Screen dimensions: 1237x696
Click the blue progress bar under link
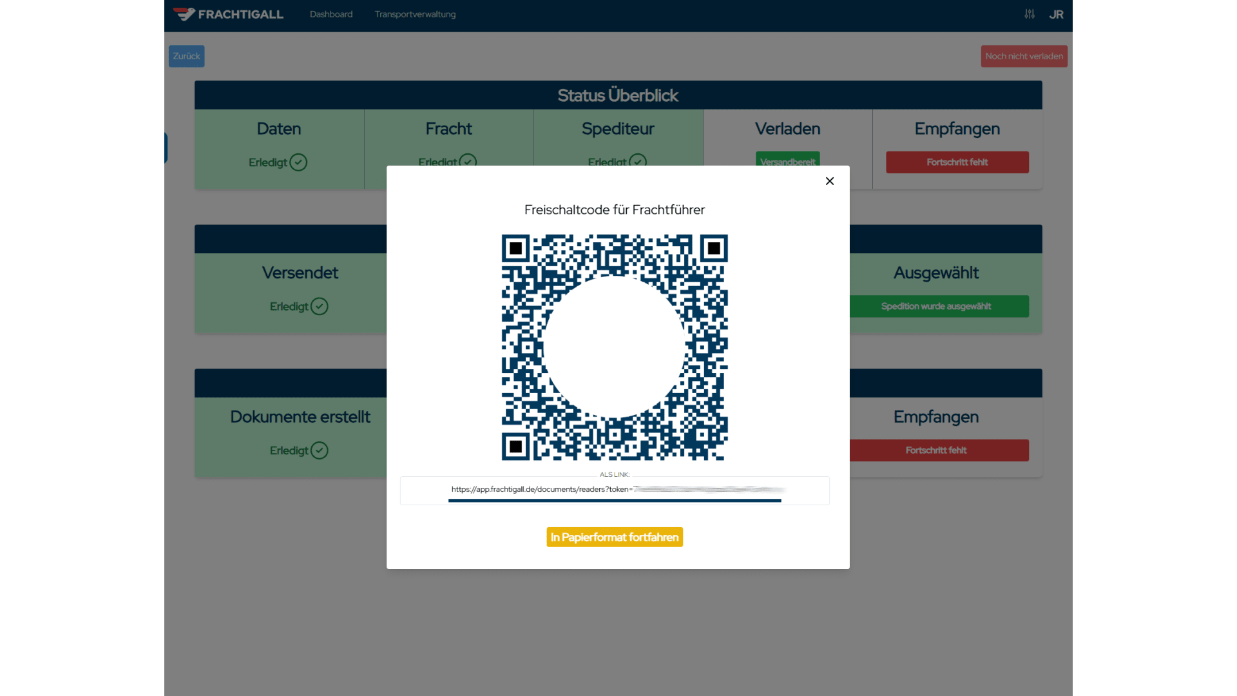click(615, 500)
